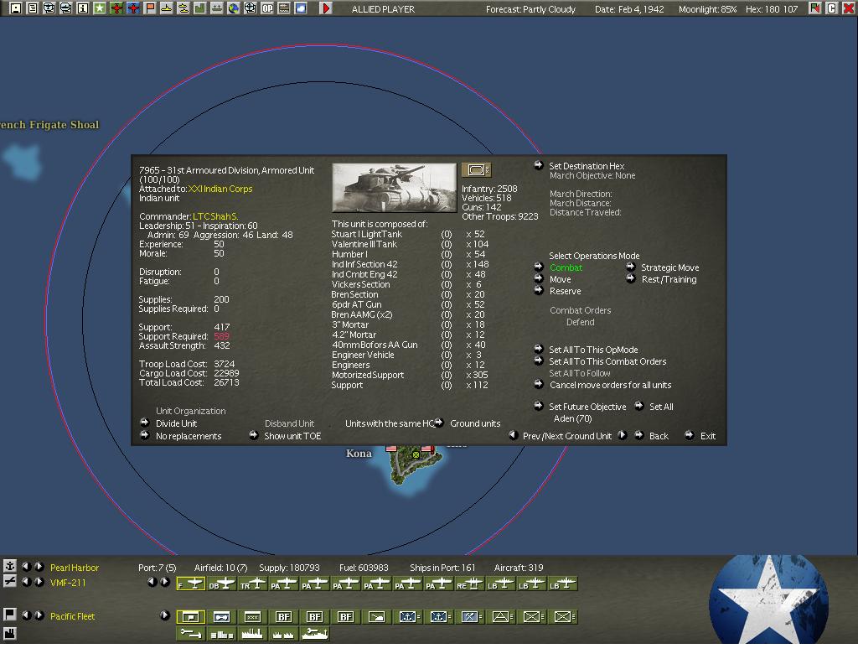Screen dimensions: 858x659
Task: Click Set Future Objective
Action: [x=587, y=407]
